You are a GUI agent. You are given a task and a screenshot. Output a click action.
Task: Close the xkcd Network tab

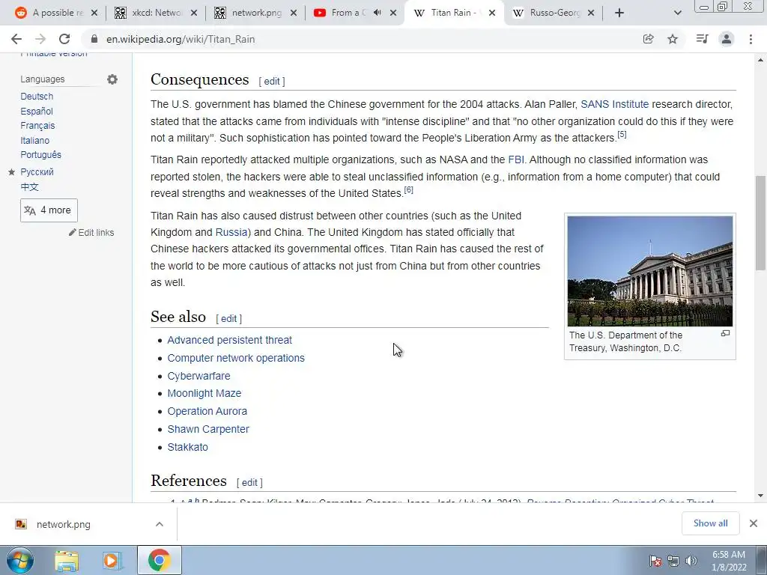coord(194,13)
